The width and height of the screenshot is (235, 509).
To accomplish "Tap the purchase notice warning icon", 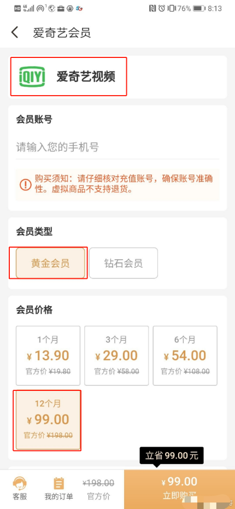I will (x=25, y=184).
